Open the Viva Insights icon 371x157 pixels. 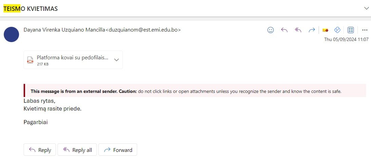(x=337, y=30)
